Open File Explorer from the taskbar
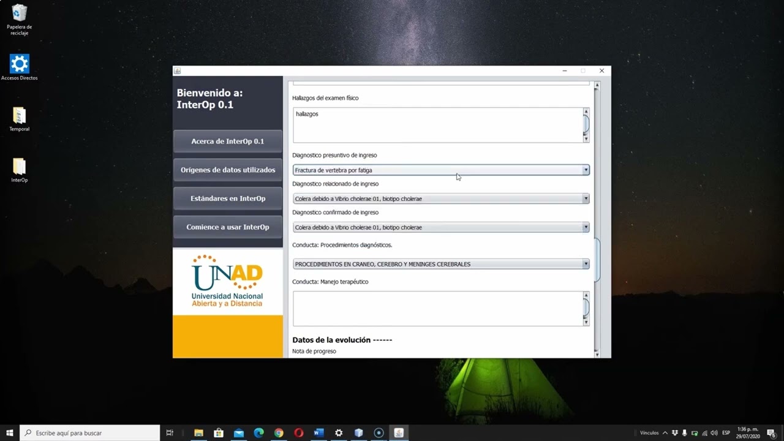 tap(198, 432)
